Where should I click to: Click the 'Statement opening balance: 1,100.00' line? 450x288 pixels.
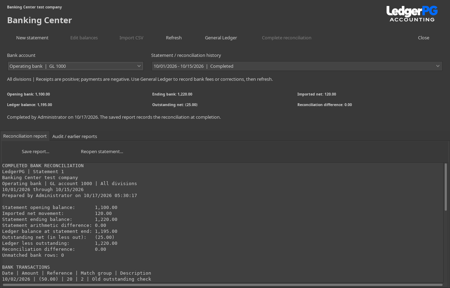(x=60, y=207)
